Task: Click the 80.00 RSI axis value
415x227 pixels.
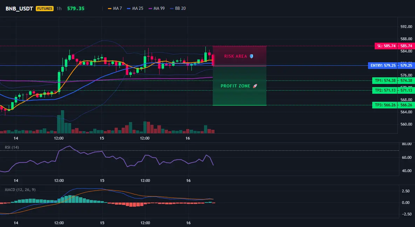Action: click(407, 144)
